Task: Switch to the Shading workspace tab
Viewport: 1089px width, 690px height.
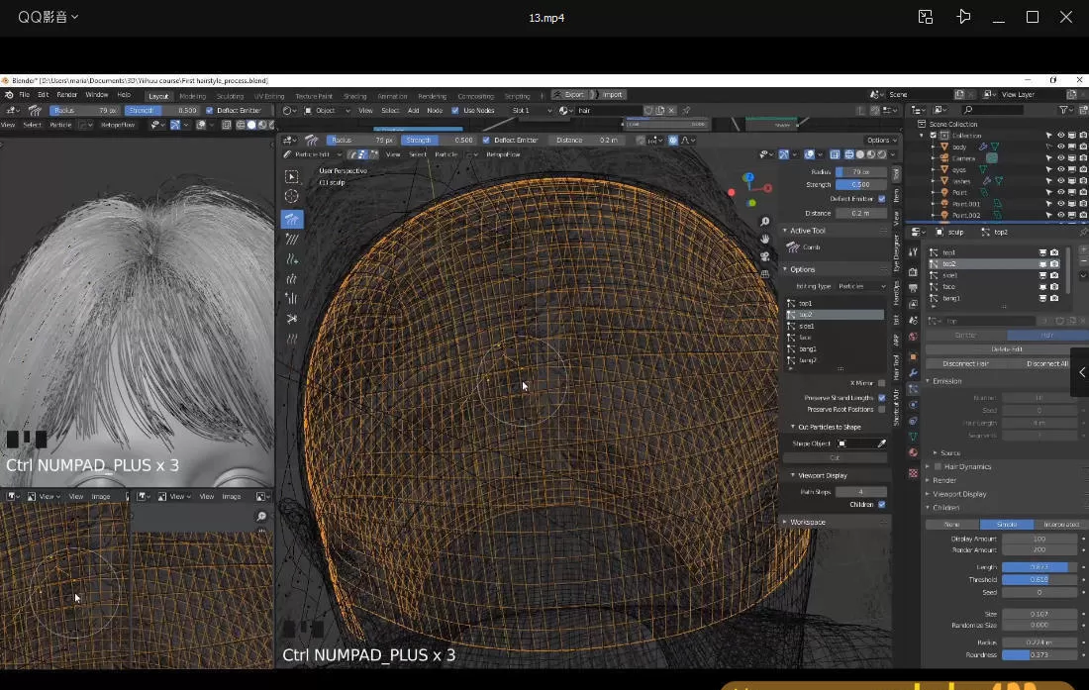Action: [x=354, y=95]
